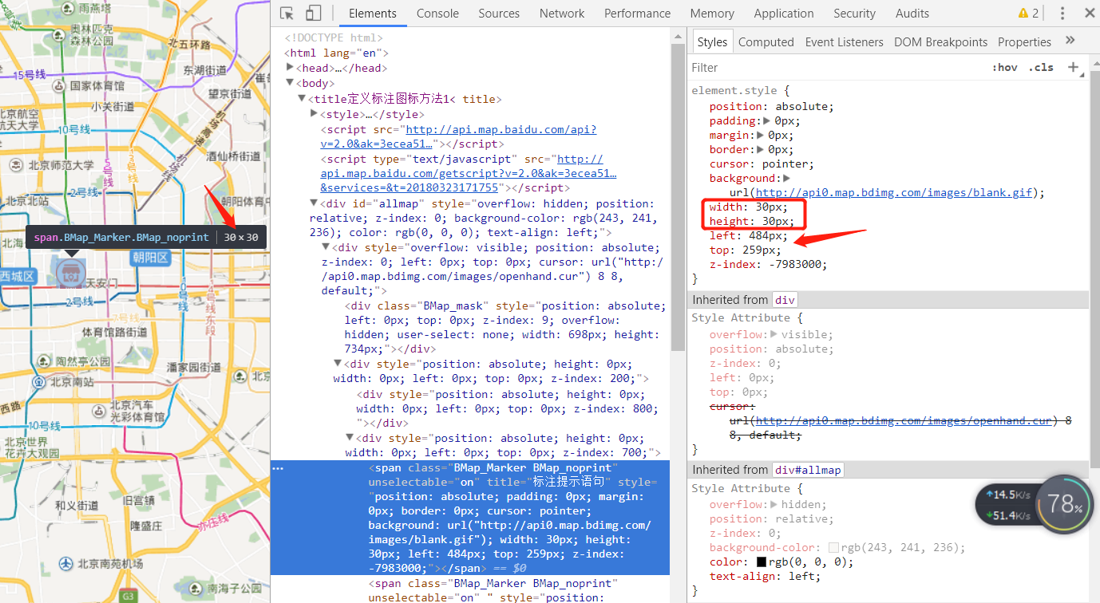Open the Network tab
Viewport: 1100px width, 603px height.
pos(562,13)
